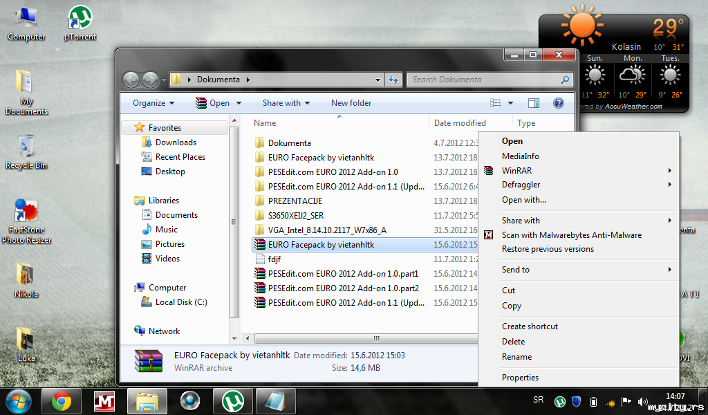Select VGA_Intel_8.14.10.2117_W7x86_A folder
Viewport: 708px width, 415px height.
pyautogui.click(x=327, y=230)
